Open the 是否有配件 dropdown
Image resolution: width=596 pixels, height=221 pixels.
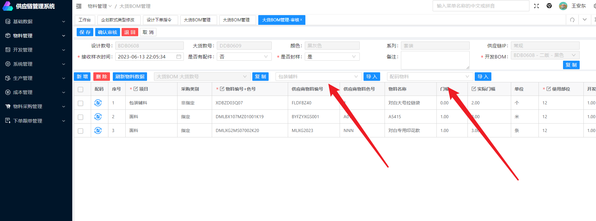(x=244, y=57)
